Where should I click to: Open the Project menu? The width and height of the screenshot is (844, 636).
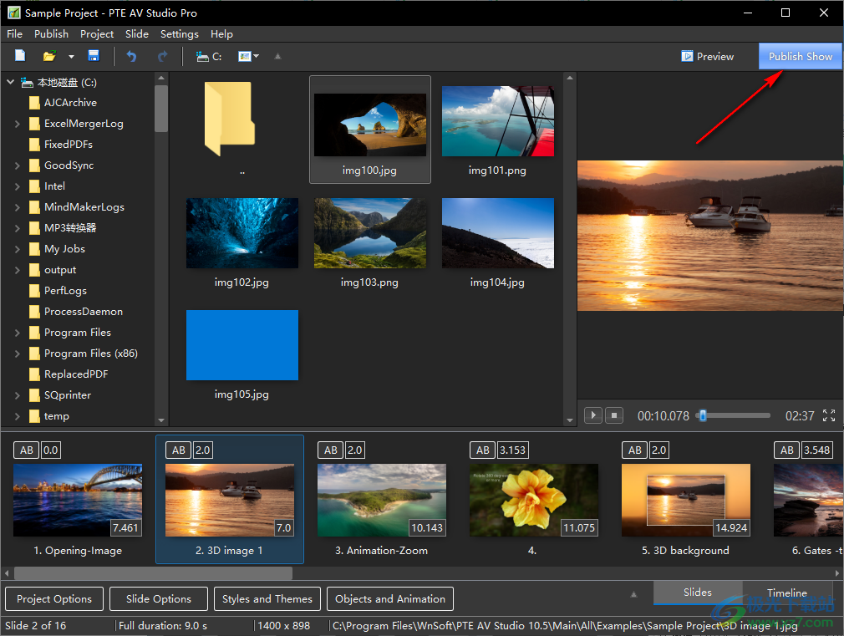97,34
